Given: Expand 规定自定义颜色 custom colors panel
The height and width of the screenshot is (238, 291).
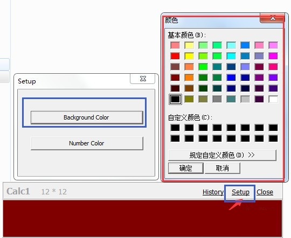Looking at the screenshot, I should pos(222,155).
